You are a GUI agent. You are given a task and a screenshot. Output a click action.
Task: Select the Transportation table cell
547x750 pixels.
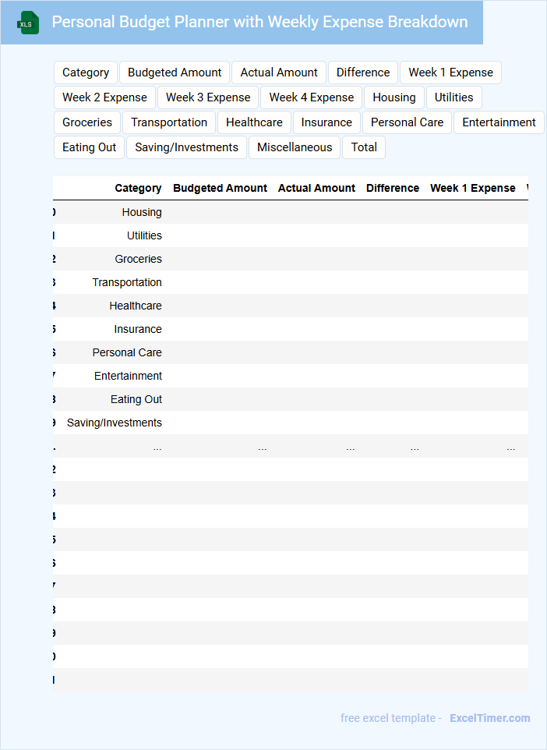pyautogui.click(x=127, y=283)
